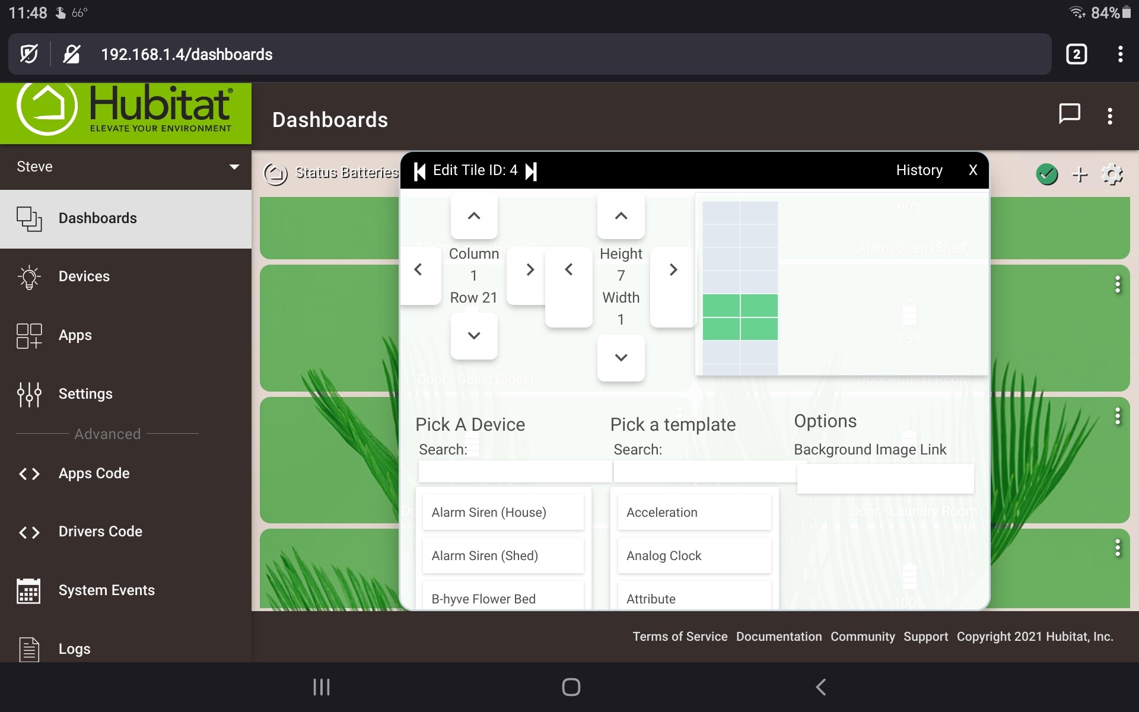Move tile up one row

point(474,216)
